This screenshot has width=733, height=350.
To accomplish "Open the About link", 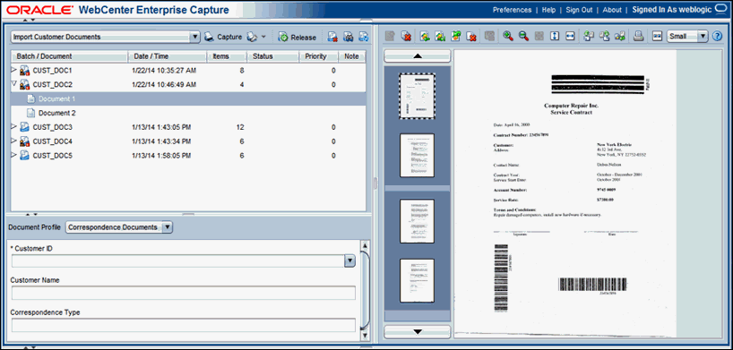I will (x=612, y=10).
